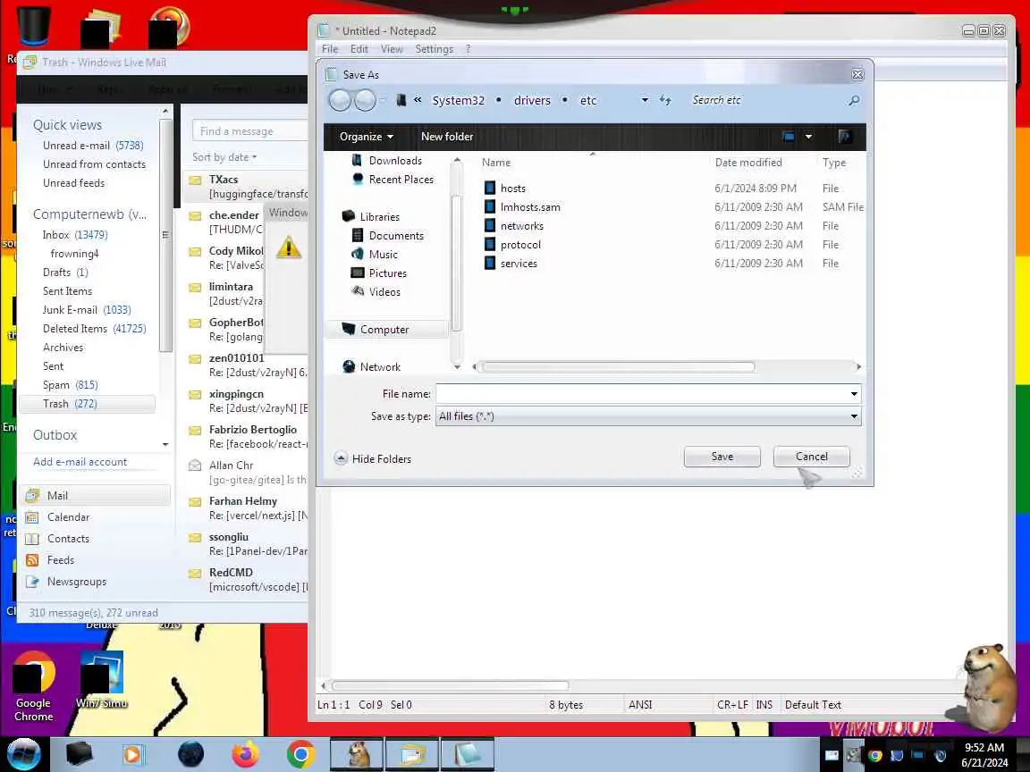Screen dimensions: 1030x772
Task: Open the File name dropdown arrow
Action: (x=853, y=394)
